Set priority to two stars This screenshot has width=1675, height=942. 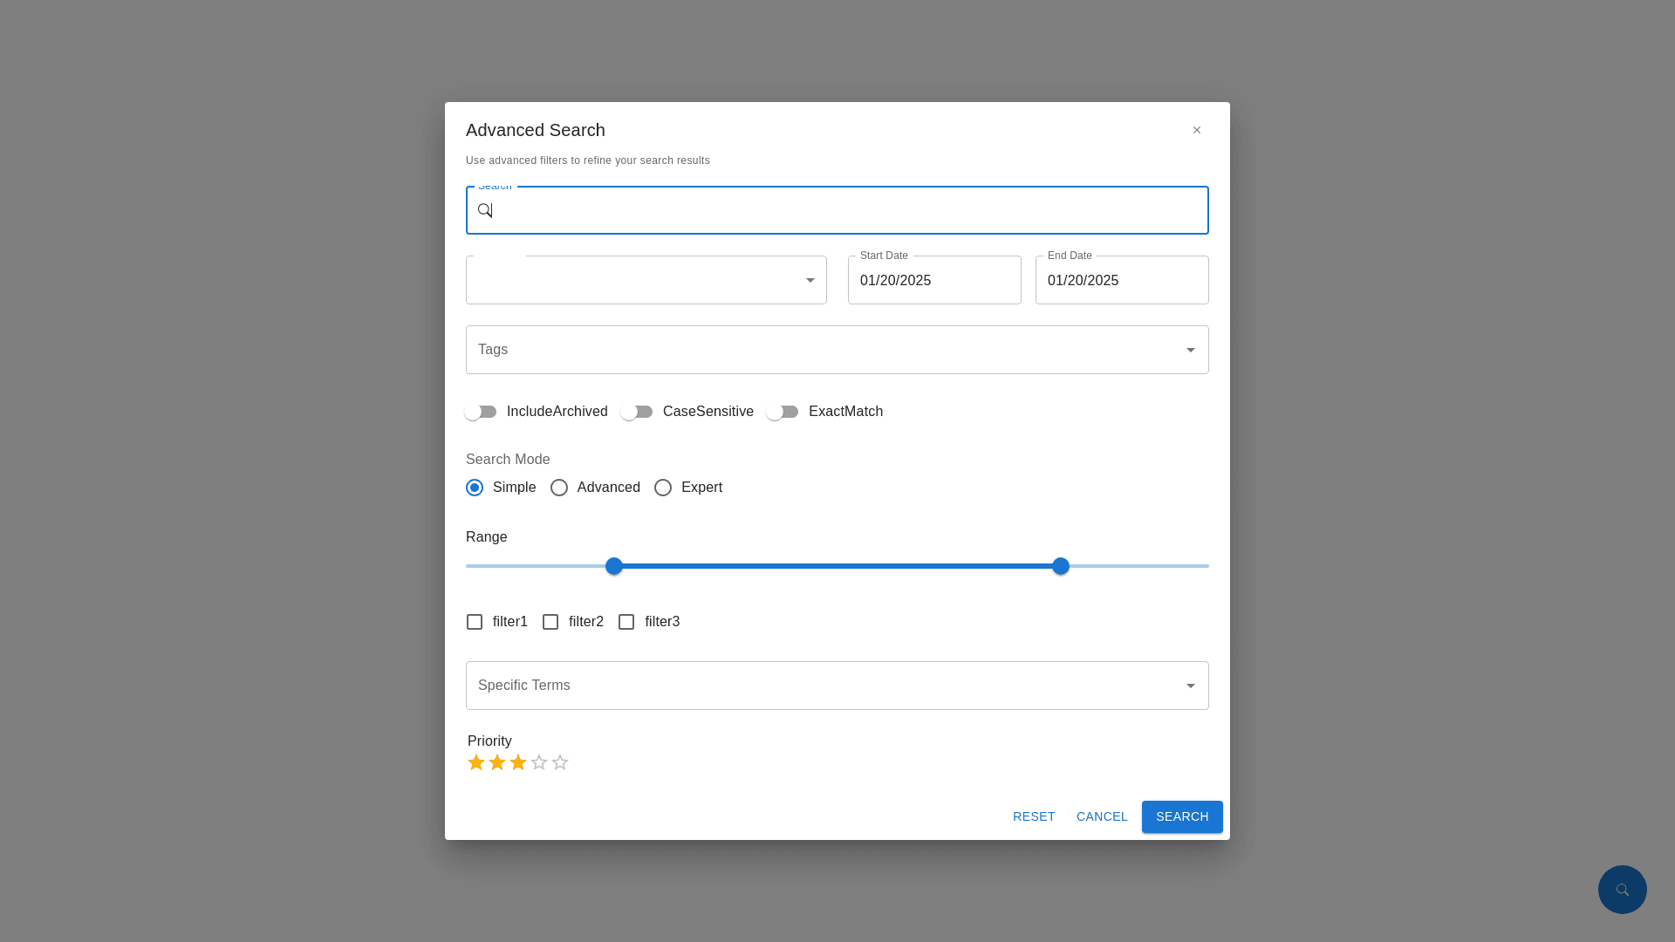click(497, 763)
